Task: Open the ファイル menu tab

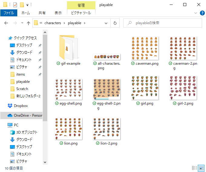Action: click(x=9, y=13)
